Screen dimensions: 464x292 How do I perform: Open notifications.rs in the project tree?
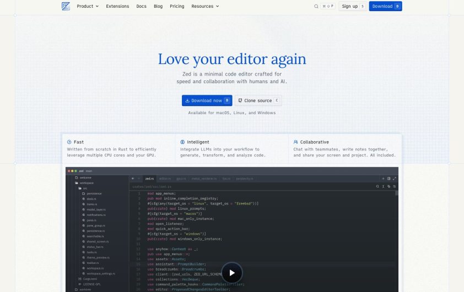point(94,215)
